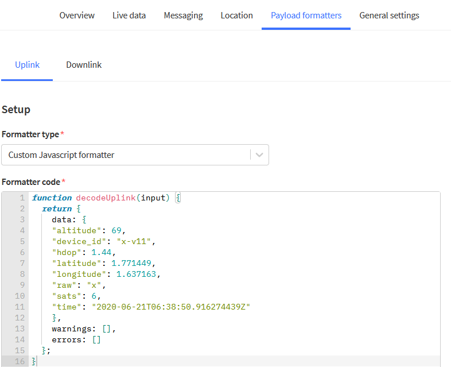Open the Overview tab
451x367 pixels.
77,16
